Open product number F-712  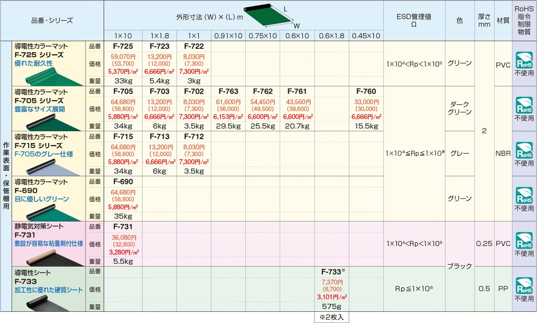point(193,137)
